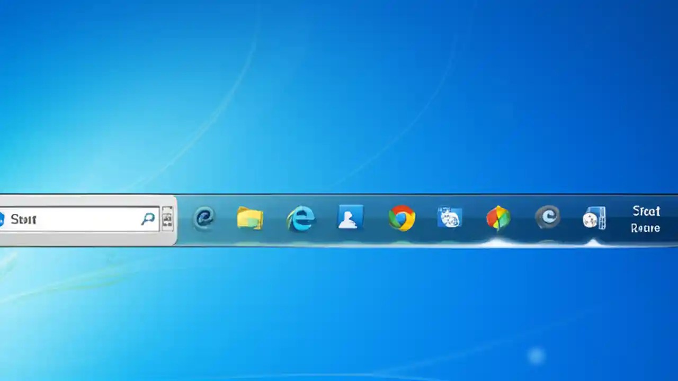Start Google Chrome from the taskbar
Viewport: 678px width, 381px height.
401,218
